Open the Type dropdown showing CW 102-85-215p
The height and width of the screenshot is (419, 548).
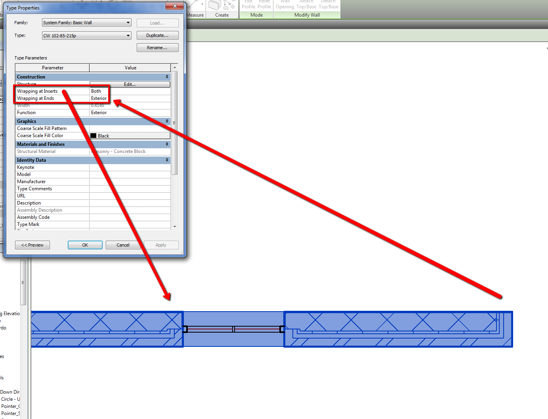[x=86, y=36]
